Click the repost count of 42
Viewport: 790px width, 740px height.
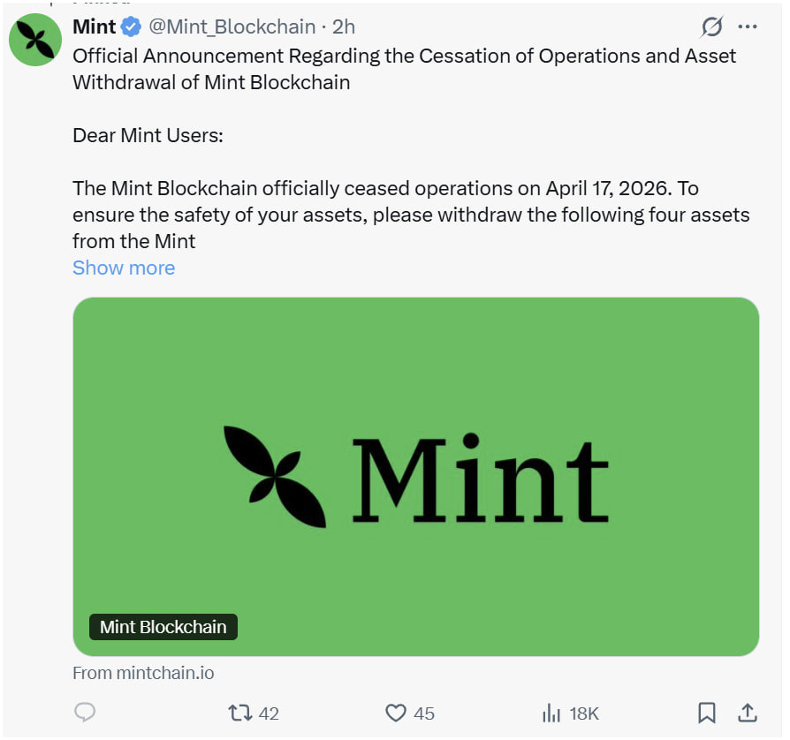[x=269, y=714]
